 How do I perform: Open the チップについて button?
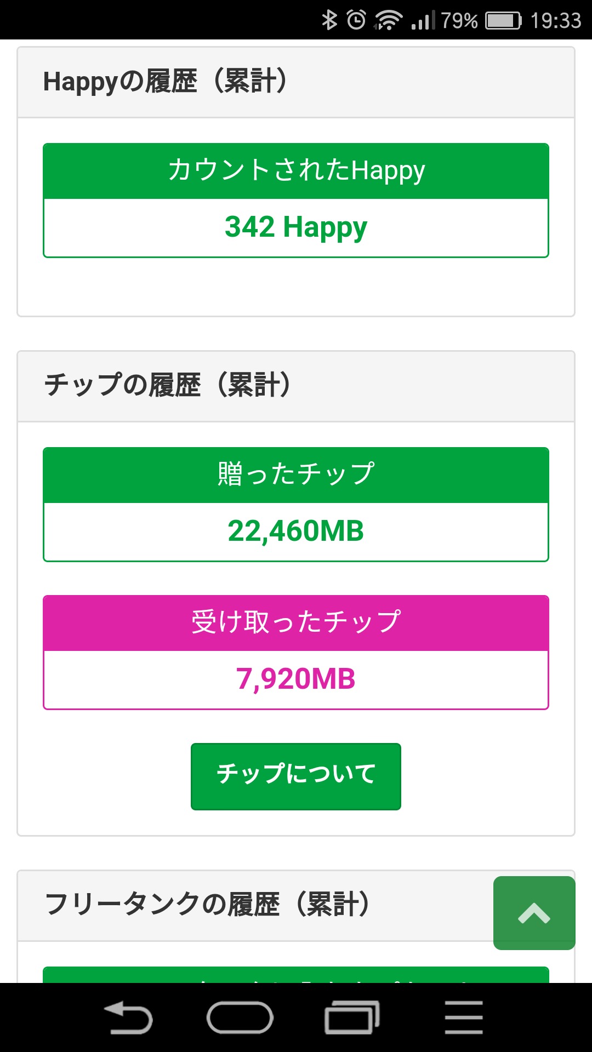coord(296,776)
